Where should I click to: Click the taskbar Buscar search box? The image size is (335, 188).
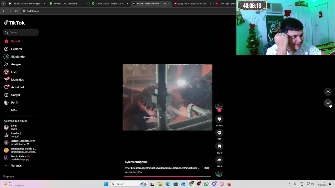point(130,184)
